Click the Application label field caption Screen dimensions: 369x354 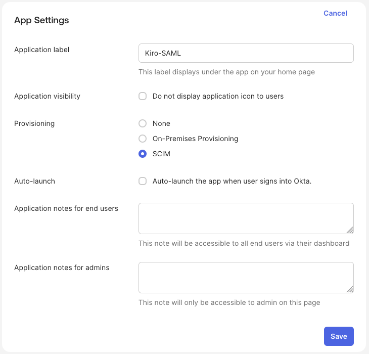pyautogui.click(x=41, y=50)
